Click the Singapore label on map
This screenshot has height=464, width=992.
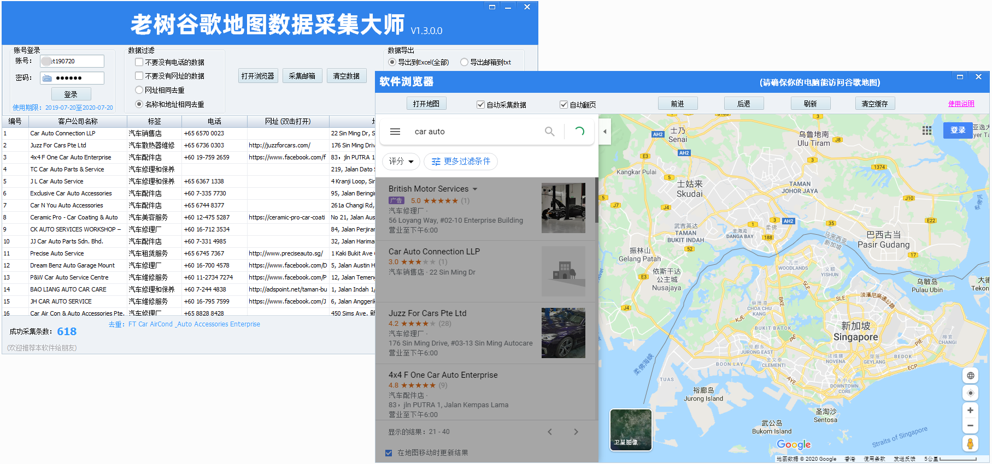click(856, 337)
